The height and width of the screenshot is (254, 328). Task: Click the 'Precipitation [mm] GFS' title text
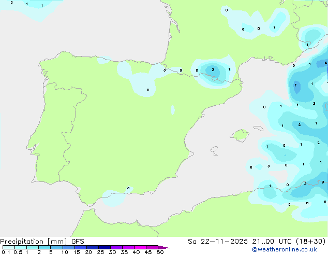42,242
